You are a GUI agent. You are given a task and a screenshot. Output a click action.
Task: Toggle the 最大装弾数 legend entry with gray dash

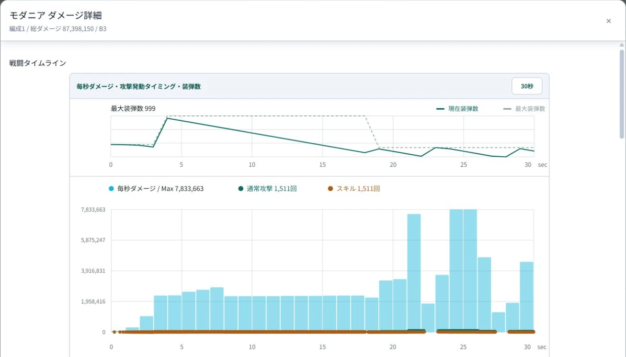click(524, 109)
